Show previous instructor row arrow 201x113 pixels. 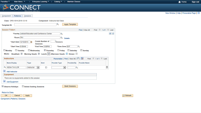point(93,58)
